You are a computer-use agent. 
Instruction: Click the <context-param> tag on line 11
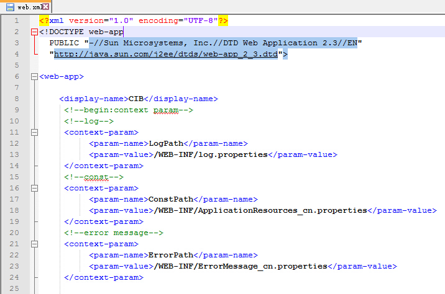pyautogui.click(x=101, y=132)
